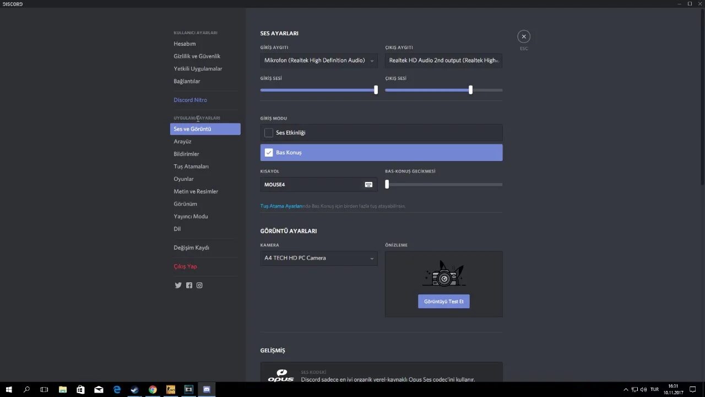This screenshot has height=397, width=705.
Task: Open Discord's Twitter page icon
Action: [x=178, y=285]
